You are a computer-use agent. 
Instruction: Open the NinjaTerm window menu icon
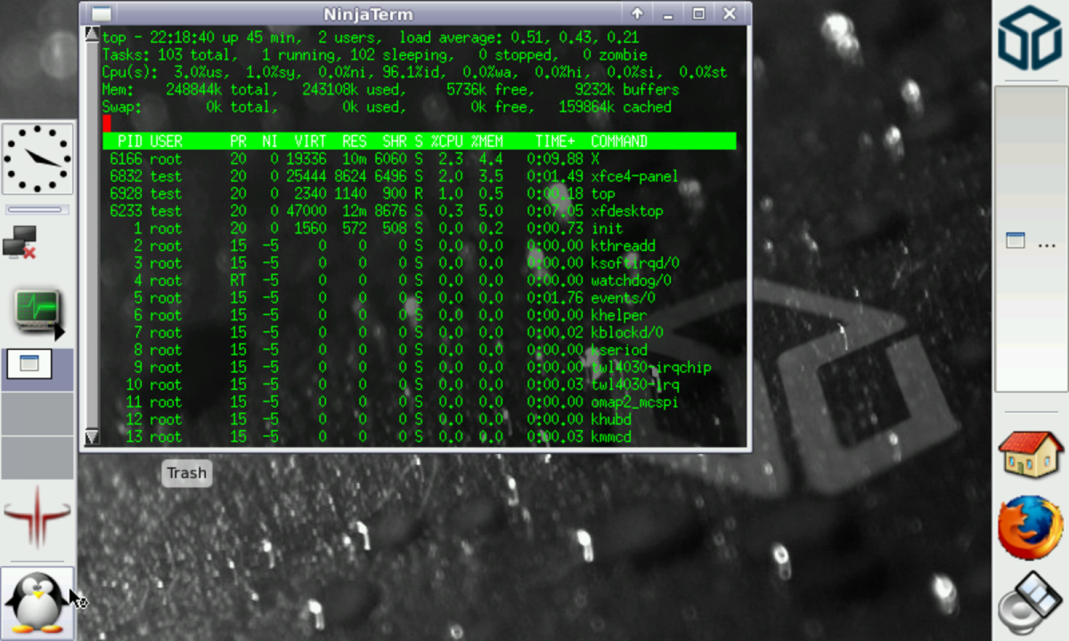(102, 14)
